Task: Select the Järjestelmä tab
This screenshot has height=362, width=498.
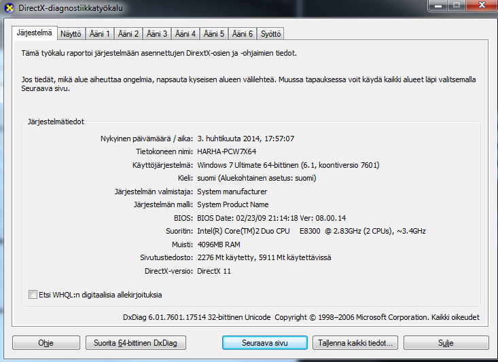Action: [x=34, y=33]
